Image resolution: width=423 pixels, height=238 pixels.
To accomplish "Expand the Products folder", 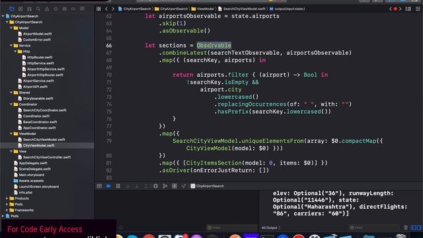I will (7, 198).
